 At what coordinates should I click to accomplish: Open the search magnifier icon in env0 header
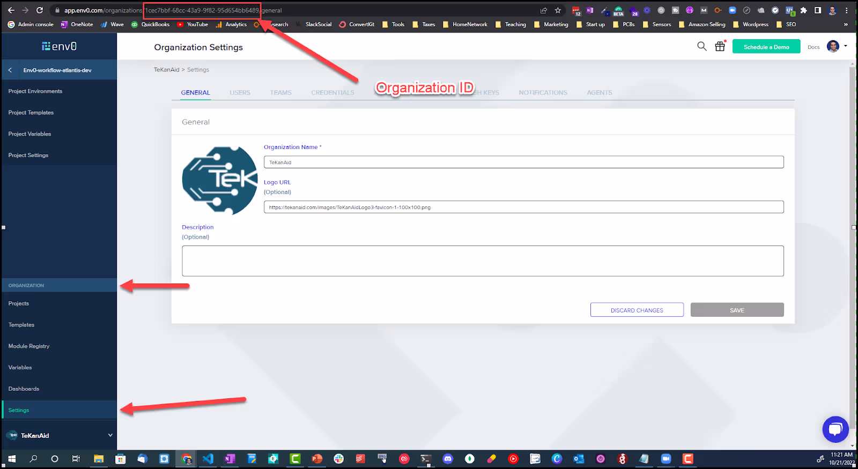click(701, 47)
